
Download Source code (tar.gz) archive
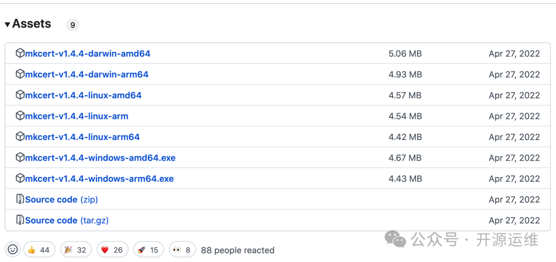[x=67, y=220]
